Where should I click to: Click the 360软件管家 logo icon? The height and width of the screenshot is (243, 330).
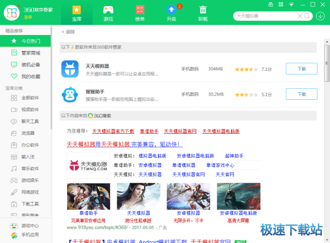click(x=12, y=13)
